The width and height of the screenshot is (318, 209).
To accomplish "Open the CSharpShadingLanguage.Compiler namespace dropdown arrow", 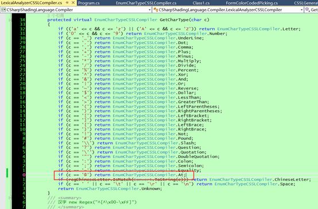I will click(149, 10).
